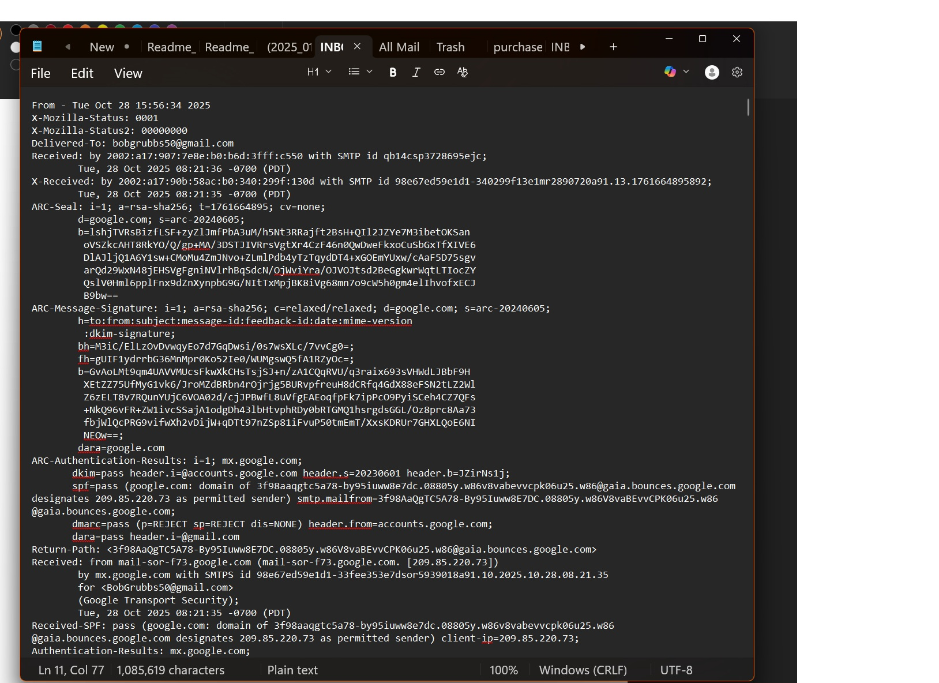Open the Copilot icon
The width and height of the screenshot is (939, 683).
point(670,72)
